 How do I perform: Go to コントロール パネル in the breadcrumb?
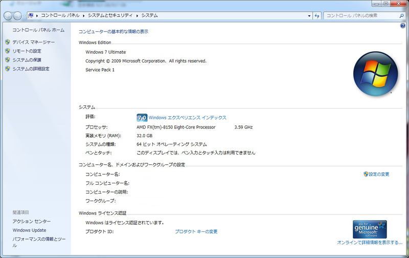tap(60, 15)
